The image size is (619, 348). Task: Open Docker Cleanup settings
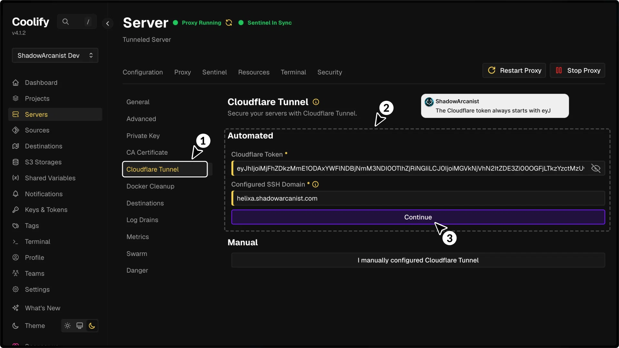(x=150, y=186)
